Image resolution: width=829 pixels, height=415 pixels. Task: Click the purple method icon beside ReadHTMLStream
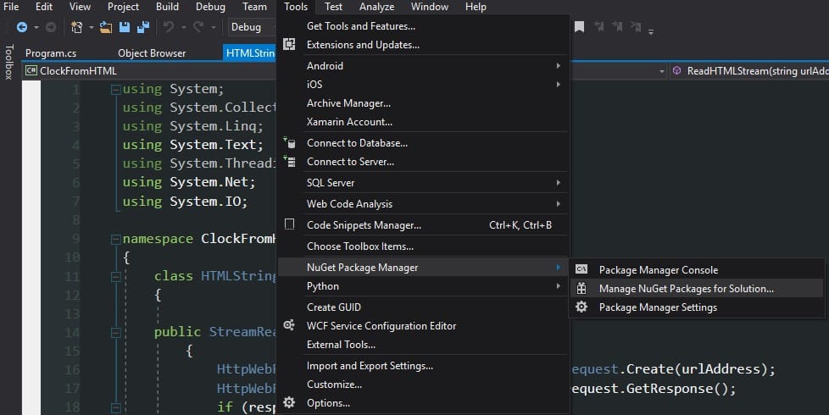point(676,70)
